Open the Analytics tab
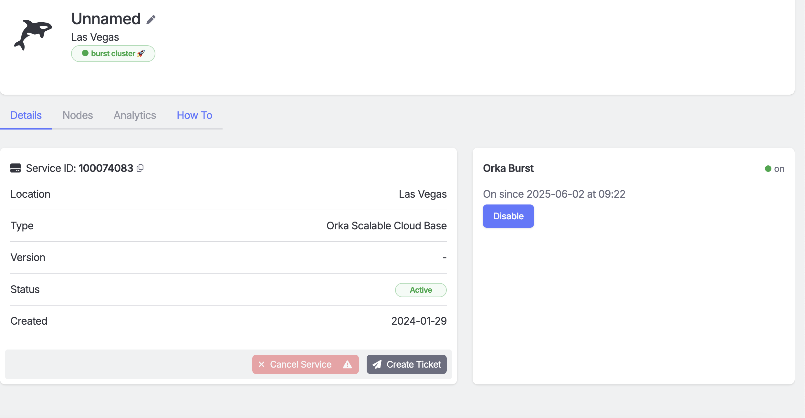Screen dimensions: 805x418 (135, 115)
